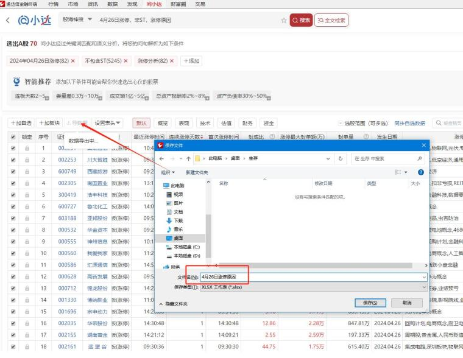Image resolution: width=463 pixels, height=358 pixels.
Task: Click the red 搜索 search button
Action: tap(301, 20)
